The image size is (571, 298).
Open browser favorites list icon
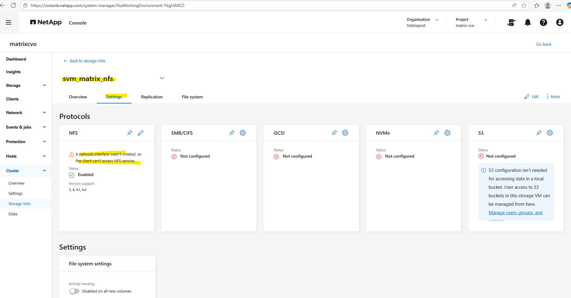point(537,5)
